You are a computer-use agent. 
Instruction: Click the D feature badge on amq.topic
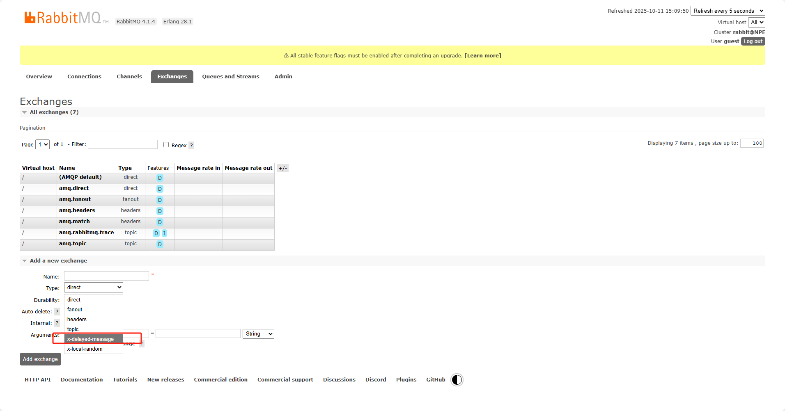tap(160, 244)
